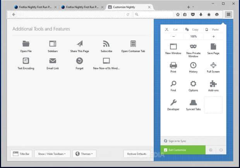Toggle the Title Bar button
The height and width of the screenshot is (168, 240).
click(x=21, y=154)
